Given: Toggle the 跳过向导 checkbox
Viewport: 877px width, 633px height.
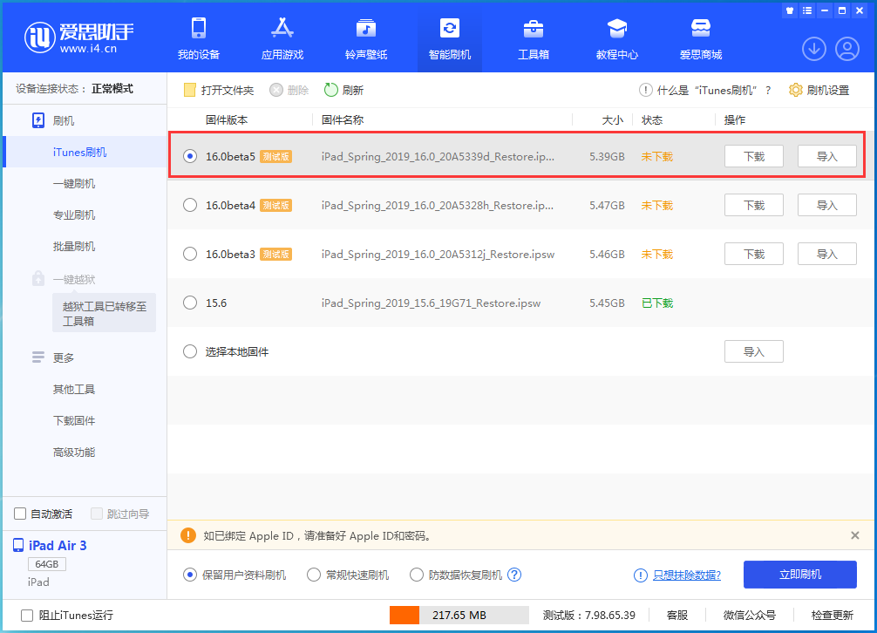Looking at the screenshot, I should pyautogui.click(x=97, y=514).
